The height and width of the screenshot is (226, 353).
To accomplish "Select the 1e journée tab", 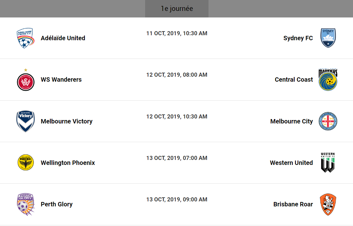I will pos(177,9).
